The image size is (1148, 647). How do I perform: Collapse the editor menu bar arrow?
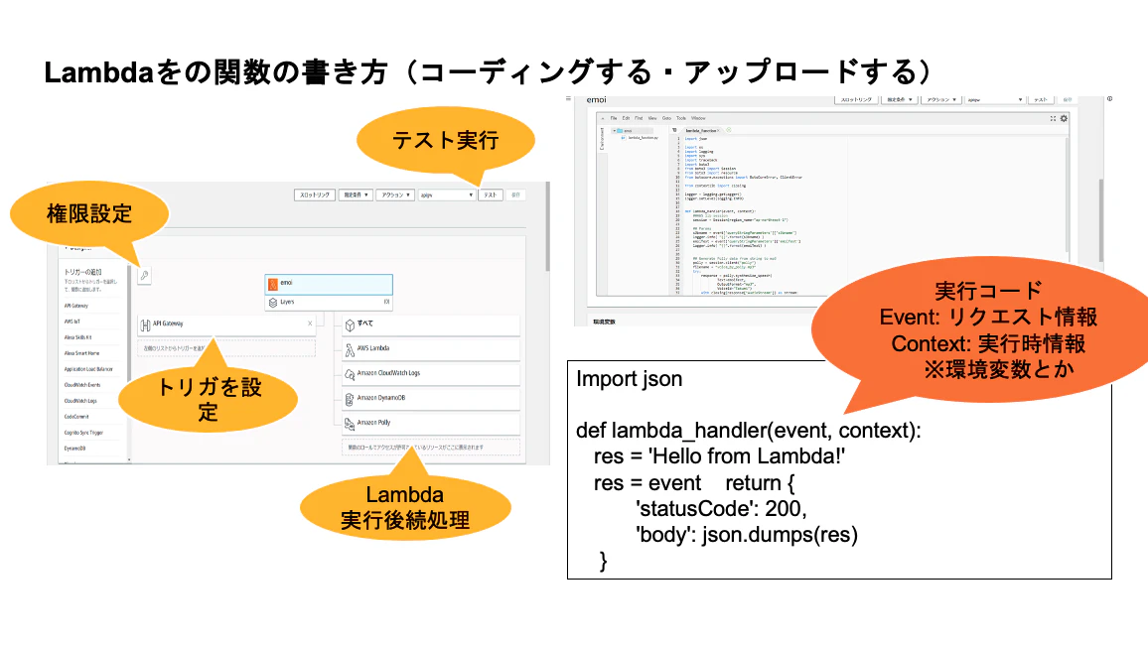click(x=603, y=118)
